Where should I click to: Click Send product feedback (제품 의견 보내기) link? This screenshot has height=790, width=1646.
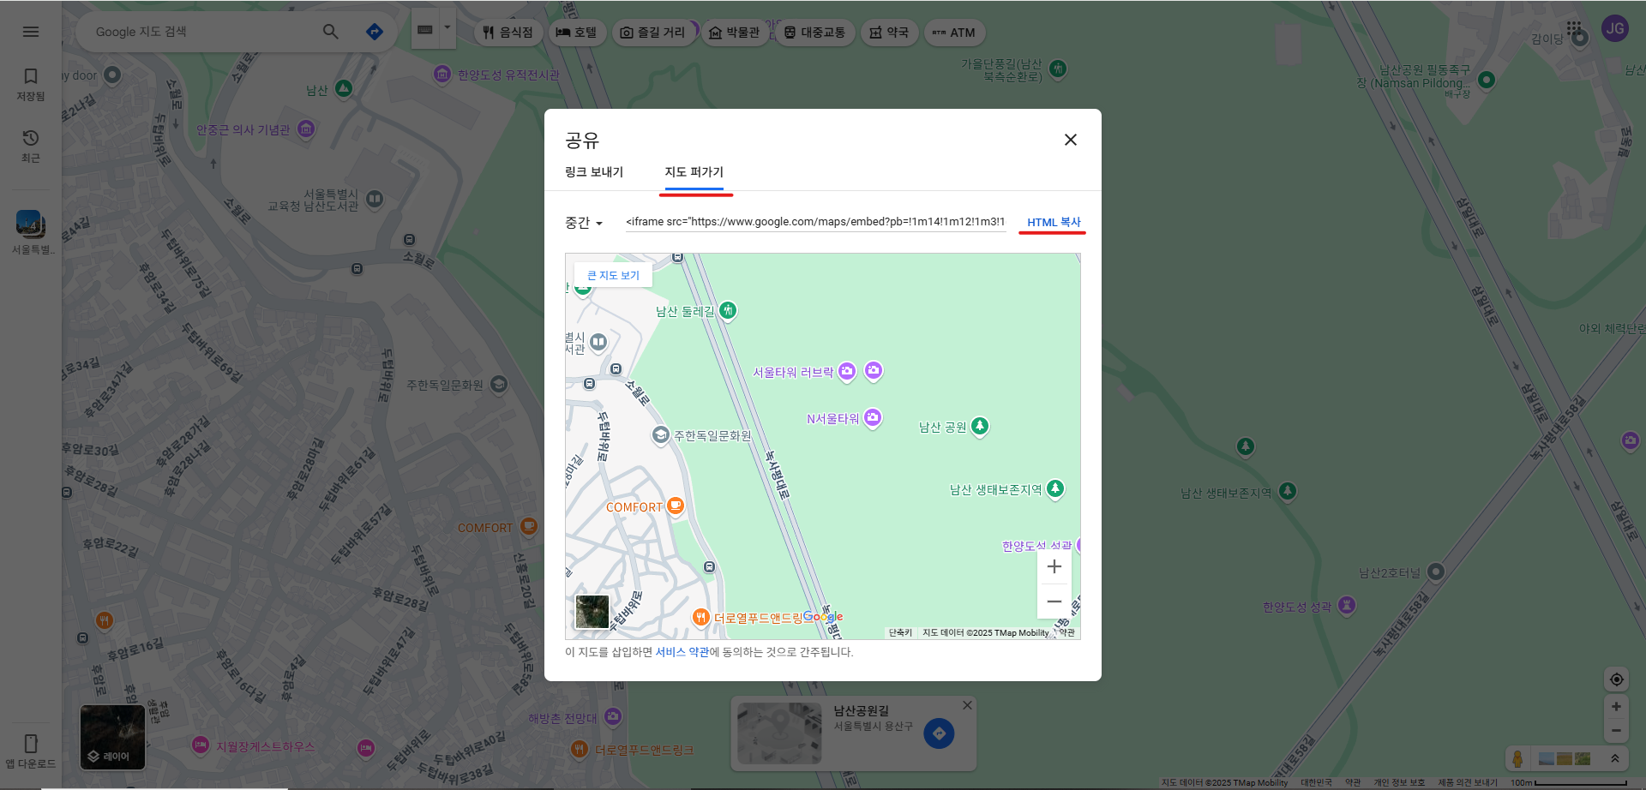tap(1468, 783)
